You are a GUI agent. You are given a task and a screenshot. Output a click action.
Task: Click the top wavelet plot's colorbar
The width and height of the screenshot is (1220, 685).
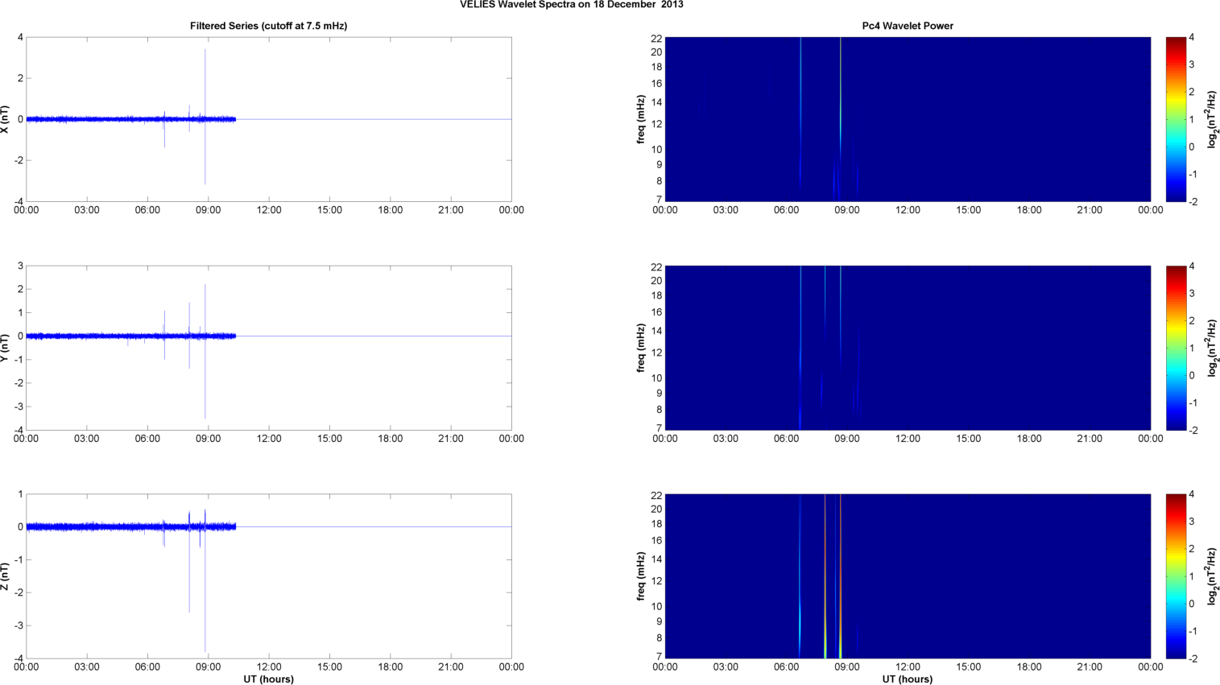point(1176,119)
